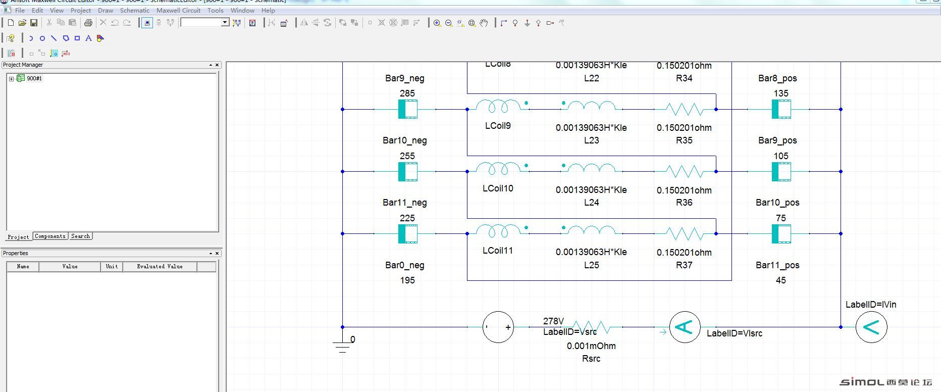Open the Schematic menu

[x=135, y=10]
